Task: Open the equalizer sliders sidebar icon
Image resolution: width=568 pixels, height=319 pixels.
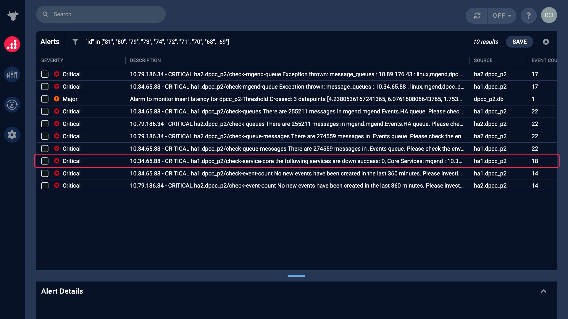Action: [x=12, y=74]
